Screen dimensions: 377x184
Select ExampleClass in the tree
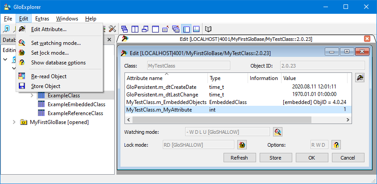[x=64, y=96]
